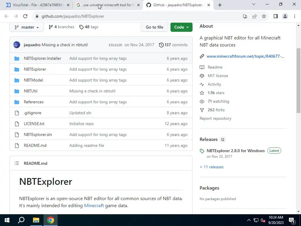
Task: View the 1.9k stars list
Action: coord(216,93)
